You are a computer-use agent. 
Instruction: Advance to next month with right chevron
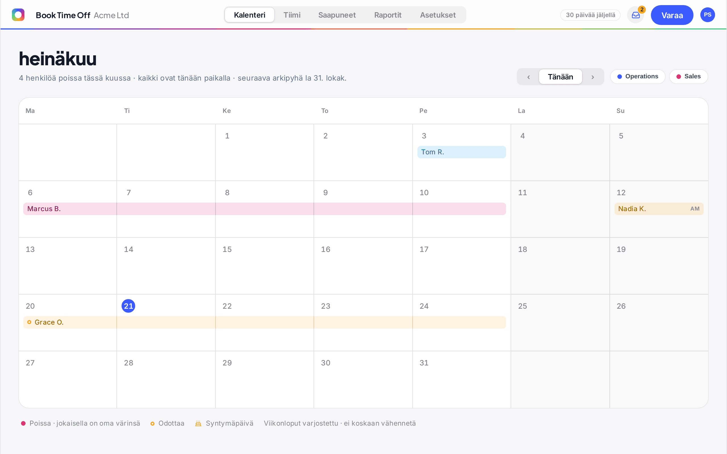coord(593,77)
